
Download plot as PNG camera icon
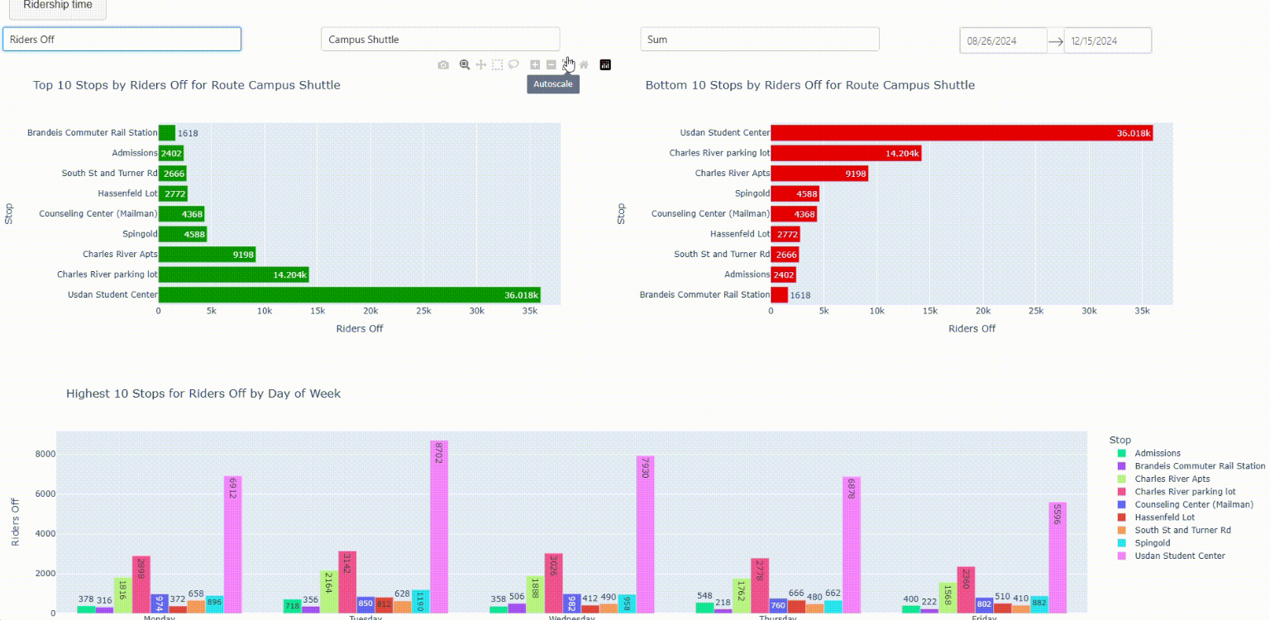[443, 64]
